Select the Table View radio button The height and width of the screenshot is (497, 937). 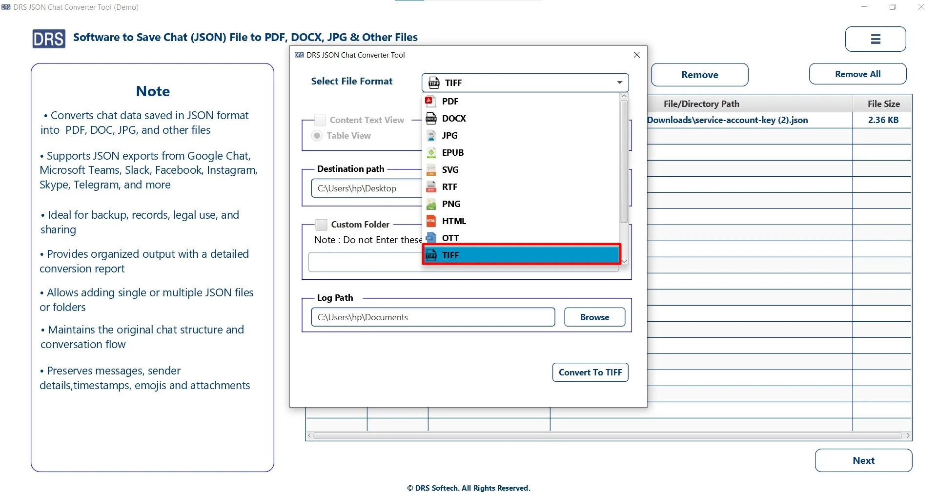(x=317, y=136)
